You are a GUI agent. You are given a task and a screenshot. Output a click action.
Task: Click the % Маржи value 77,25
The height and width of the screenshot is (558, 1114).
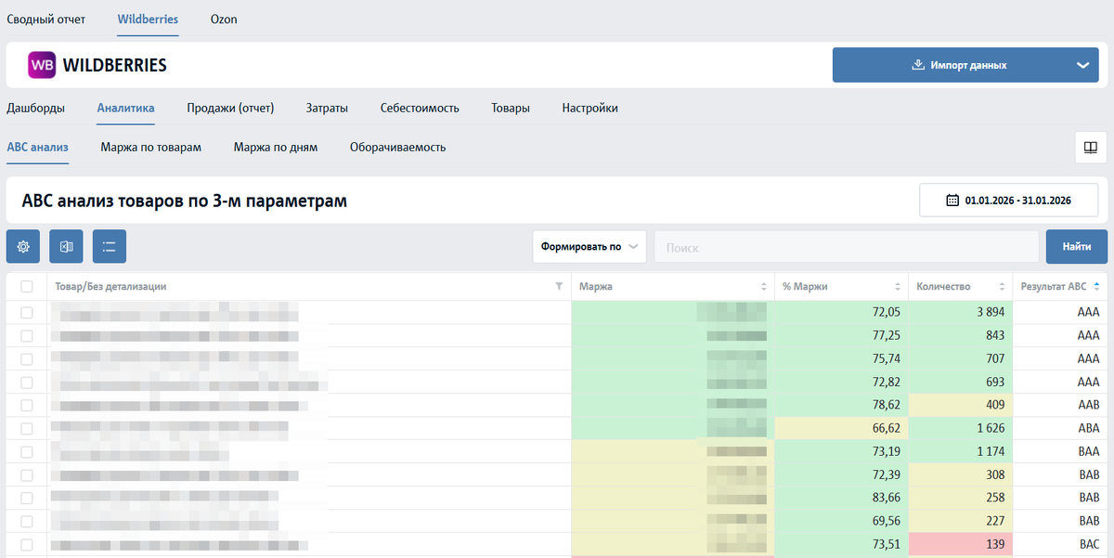pyautogui.click(x=886, y=335)
